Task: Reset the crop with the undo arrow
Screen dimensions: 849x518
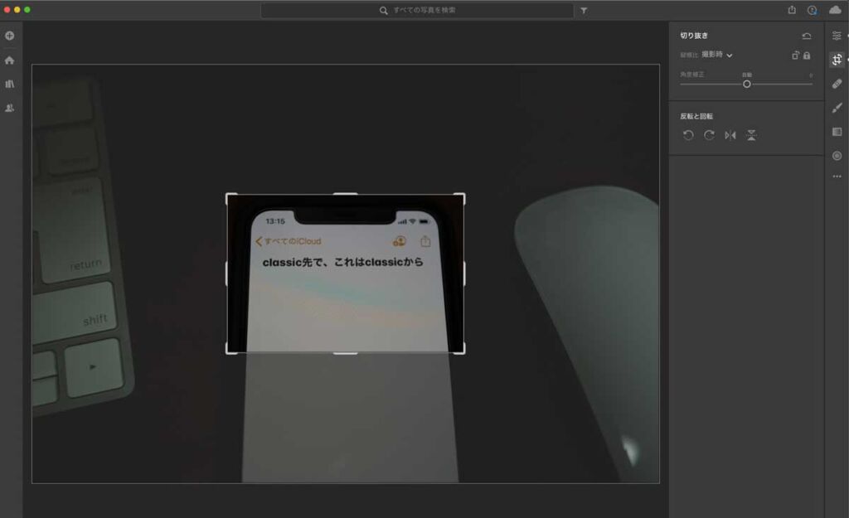Action: click(807, 36)
